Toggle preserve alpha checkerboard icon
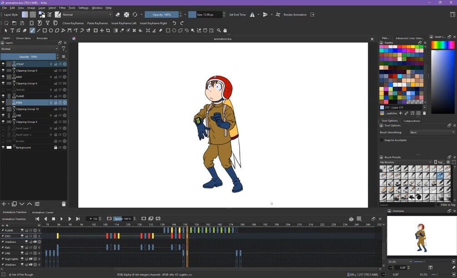Image resolution: width=457 pixels, height=278 pixels. pos(126,15)
